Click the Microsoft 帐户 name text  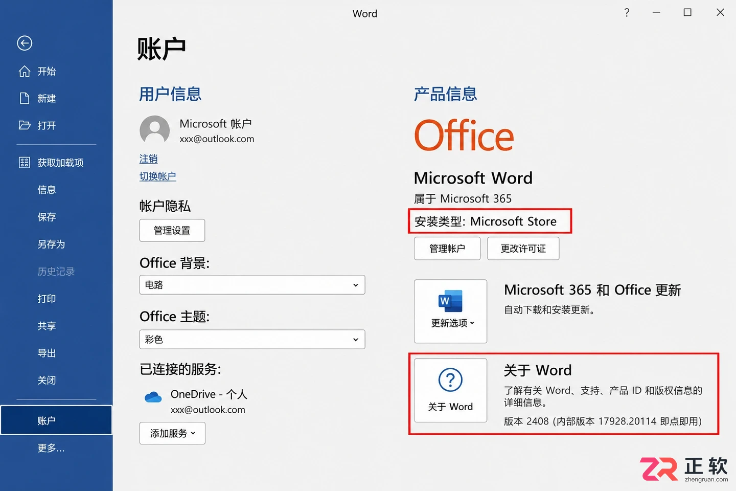[216, 124]
